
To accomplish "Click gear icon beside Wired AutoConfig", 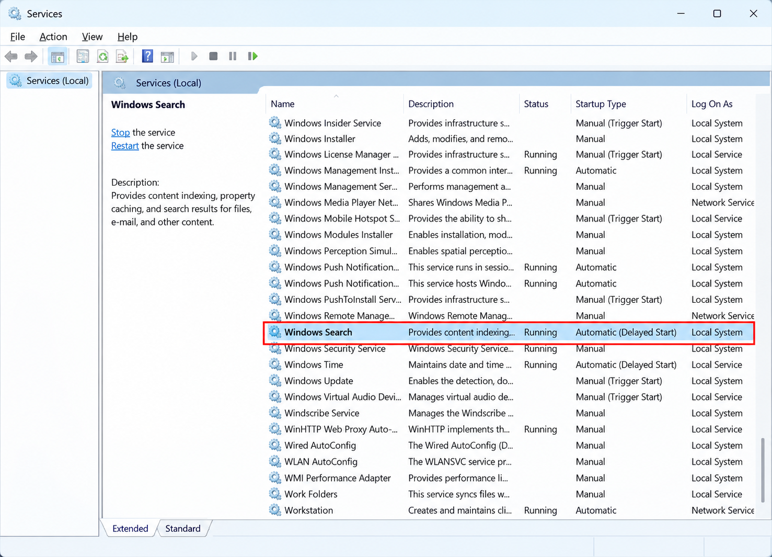I will 275,445.
